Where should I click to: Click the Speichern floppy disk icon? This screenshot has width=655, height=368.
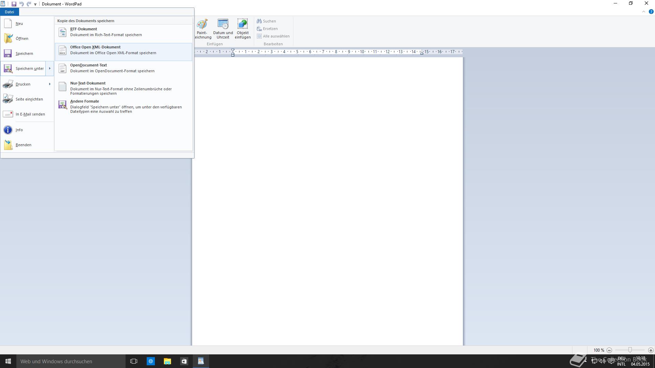8,53
